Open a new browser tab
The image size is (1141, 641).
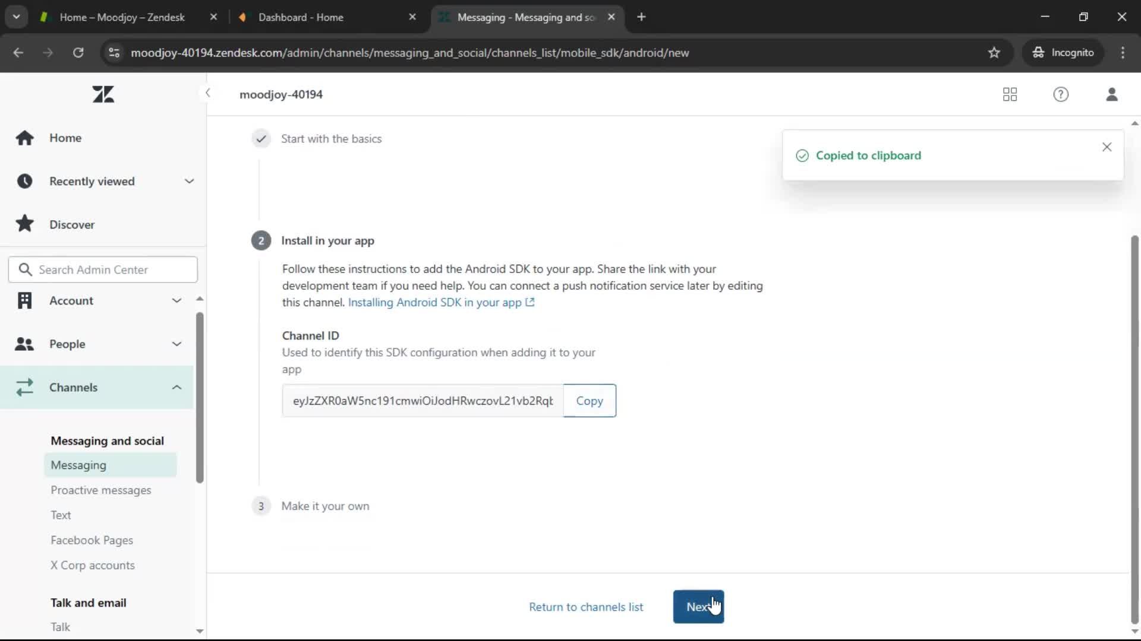(641, 17)
